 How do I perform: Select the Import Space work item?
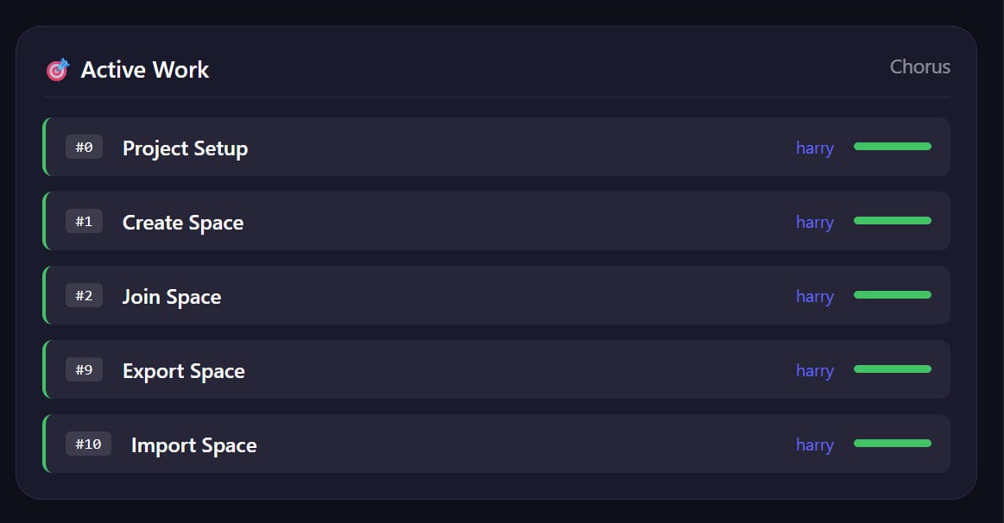193,445
